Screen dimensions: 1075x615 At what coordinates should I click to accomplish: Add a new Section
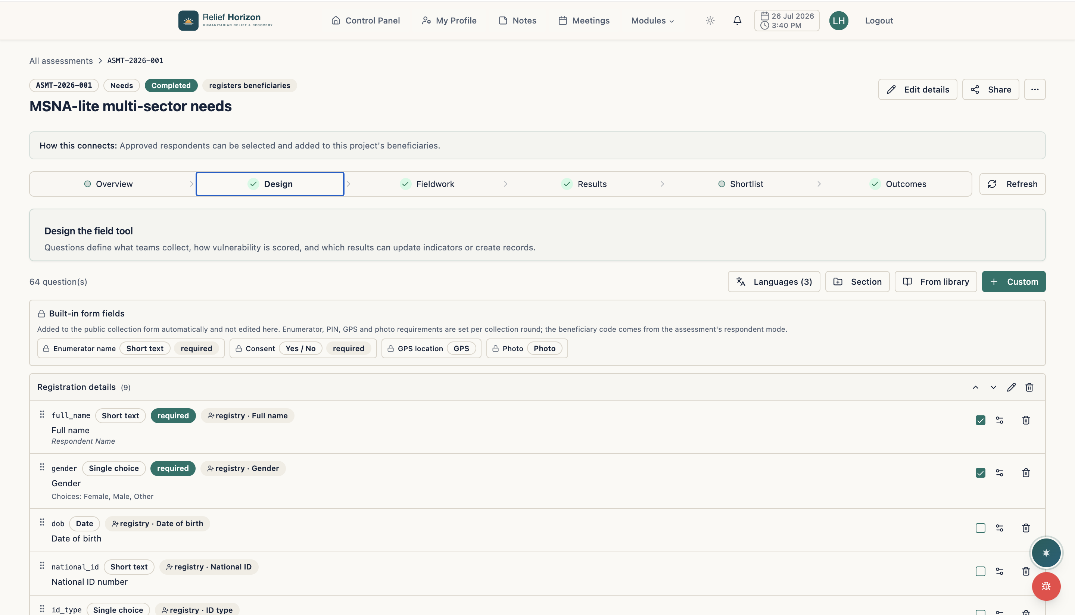(857, 282)
